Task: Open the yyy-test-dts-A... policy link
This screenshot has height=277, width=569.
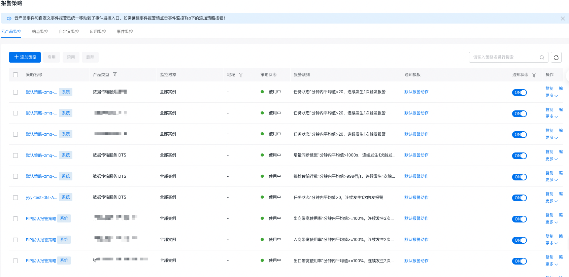Action: 41,198
